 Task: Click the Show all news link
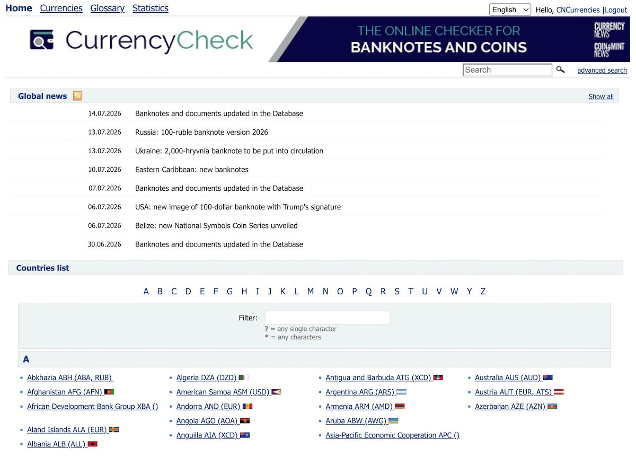click(x=601, y=96)
